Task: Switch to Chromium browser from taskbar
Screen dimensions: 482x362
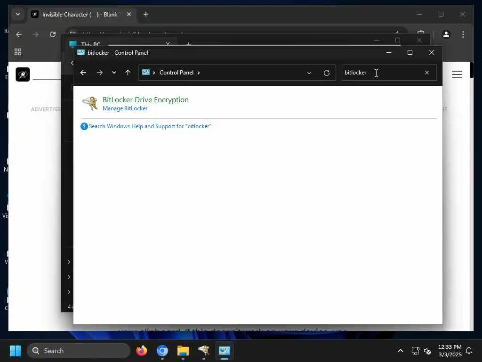Action: tap(162, 351)
